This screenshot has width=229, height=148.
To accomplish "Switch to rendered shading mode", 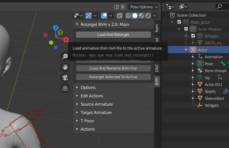I will click(x=148, y=16).
